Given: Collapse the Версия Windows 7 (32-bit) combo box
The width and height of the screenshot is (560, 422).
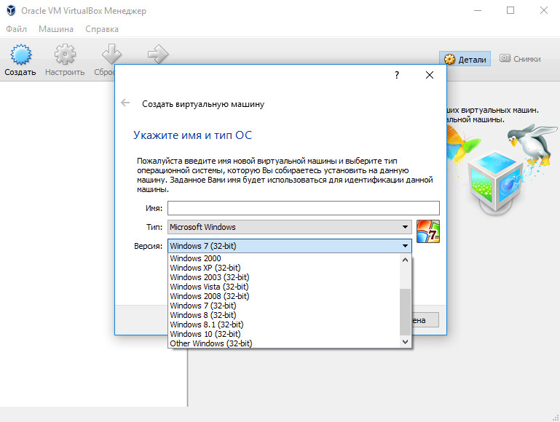Looking at the screenshot, I should click(290, 246).
